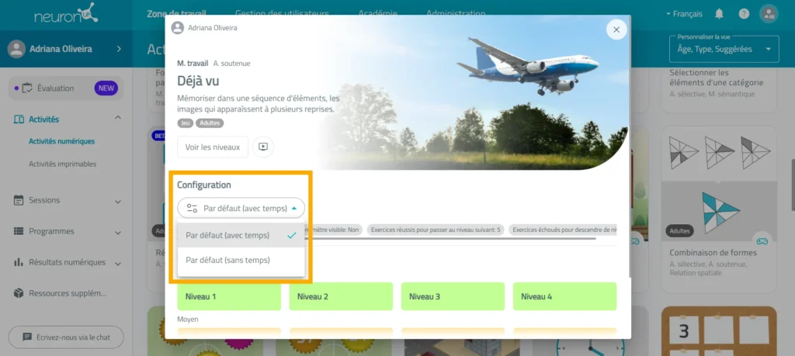Click the Exercices échoués pour descendre chip
Screen dimensions: 795x356
(564, 230)
